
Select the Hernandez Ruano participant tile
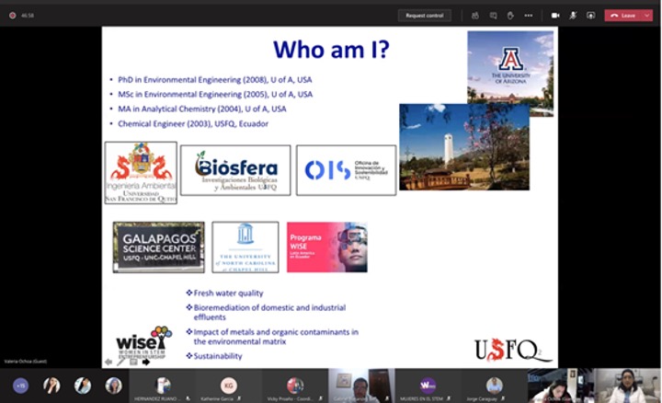click(x=163, y=386)
